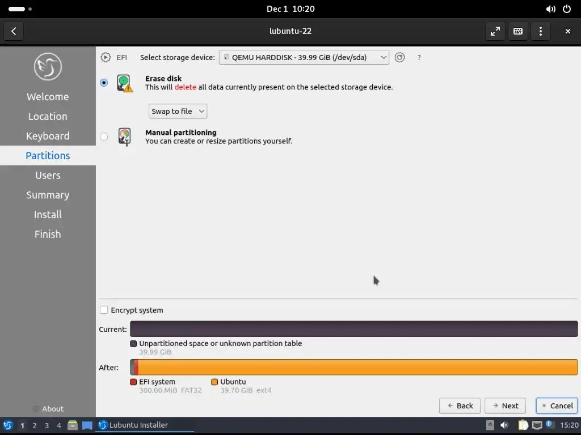Select the Erase disk radio button

pyautogui.click(x=104, y=83)
